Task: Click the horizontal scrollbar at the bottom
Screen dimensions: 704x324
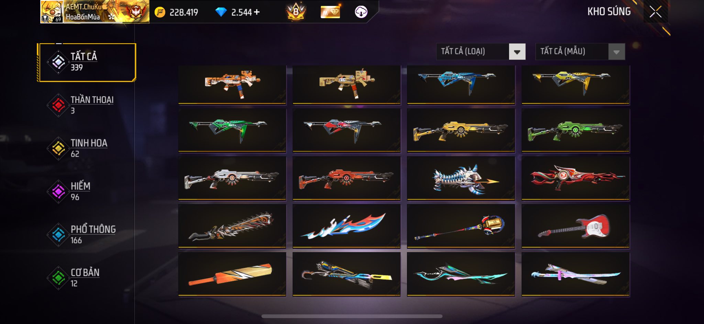Action: coord(352,316)
